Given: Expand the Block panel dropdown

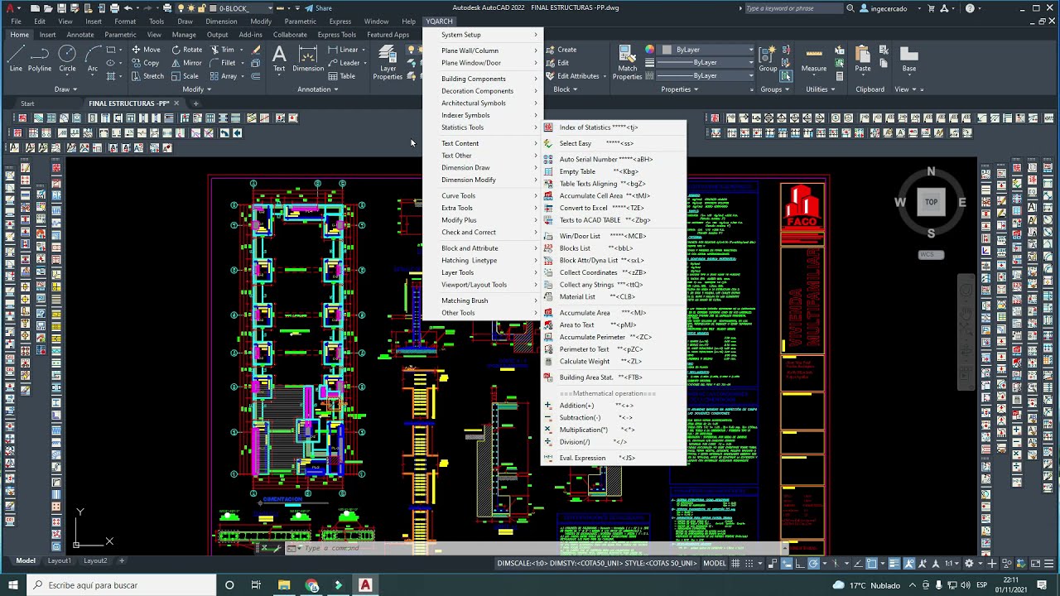Looking at the screenshot, I should click(565, 89).
